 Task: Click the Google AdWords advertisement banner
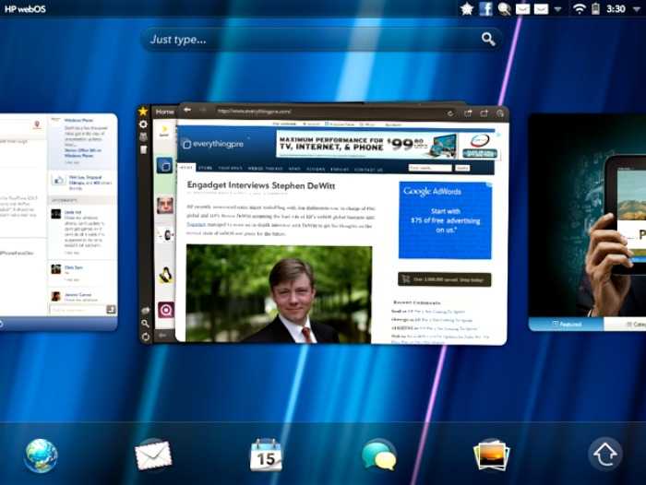pos(445,219)
